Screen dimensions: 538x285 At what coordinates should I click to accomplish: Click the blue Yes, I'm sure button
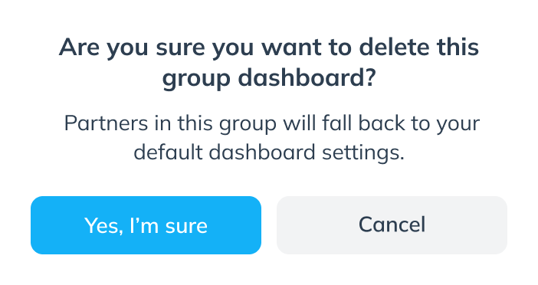coord(146,225)
